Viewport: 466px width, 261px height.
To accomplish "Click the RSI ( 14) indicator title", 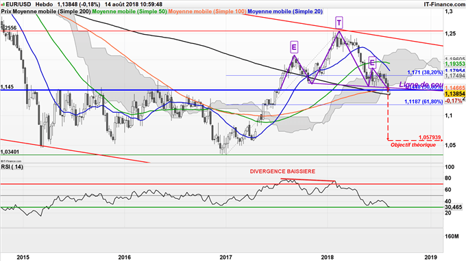I will [12, 167].
